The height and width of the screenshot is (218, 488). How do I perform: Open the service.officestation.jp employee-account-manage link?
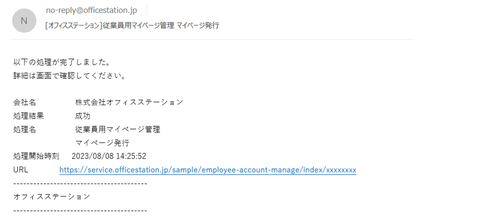(207, 170)
